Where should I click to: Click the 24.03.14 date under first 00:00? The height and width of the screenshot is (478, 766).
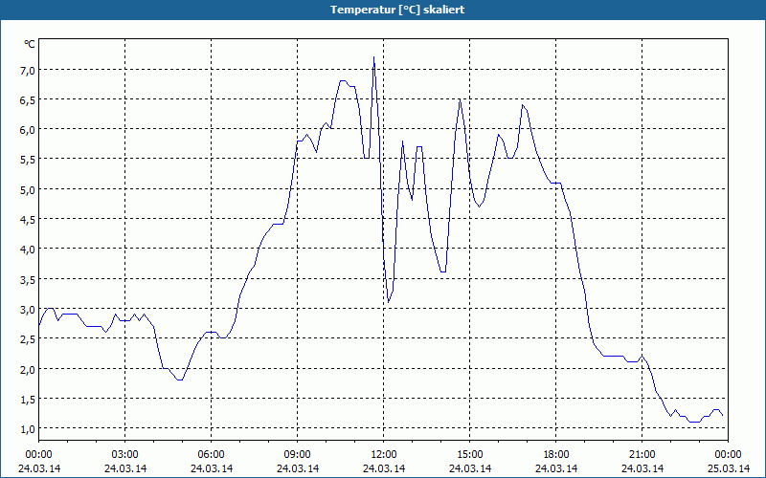pyautogui.click(x=39, y=468)
